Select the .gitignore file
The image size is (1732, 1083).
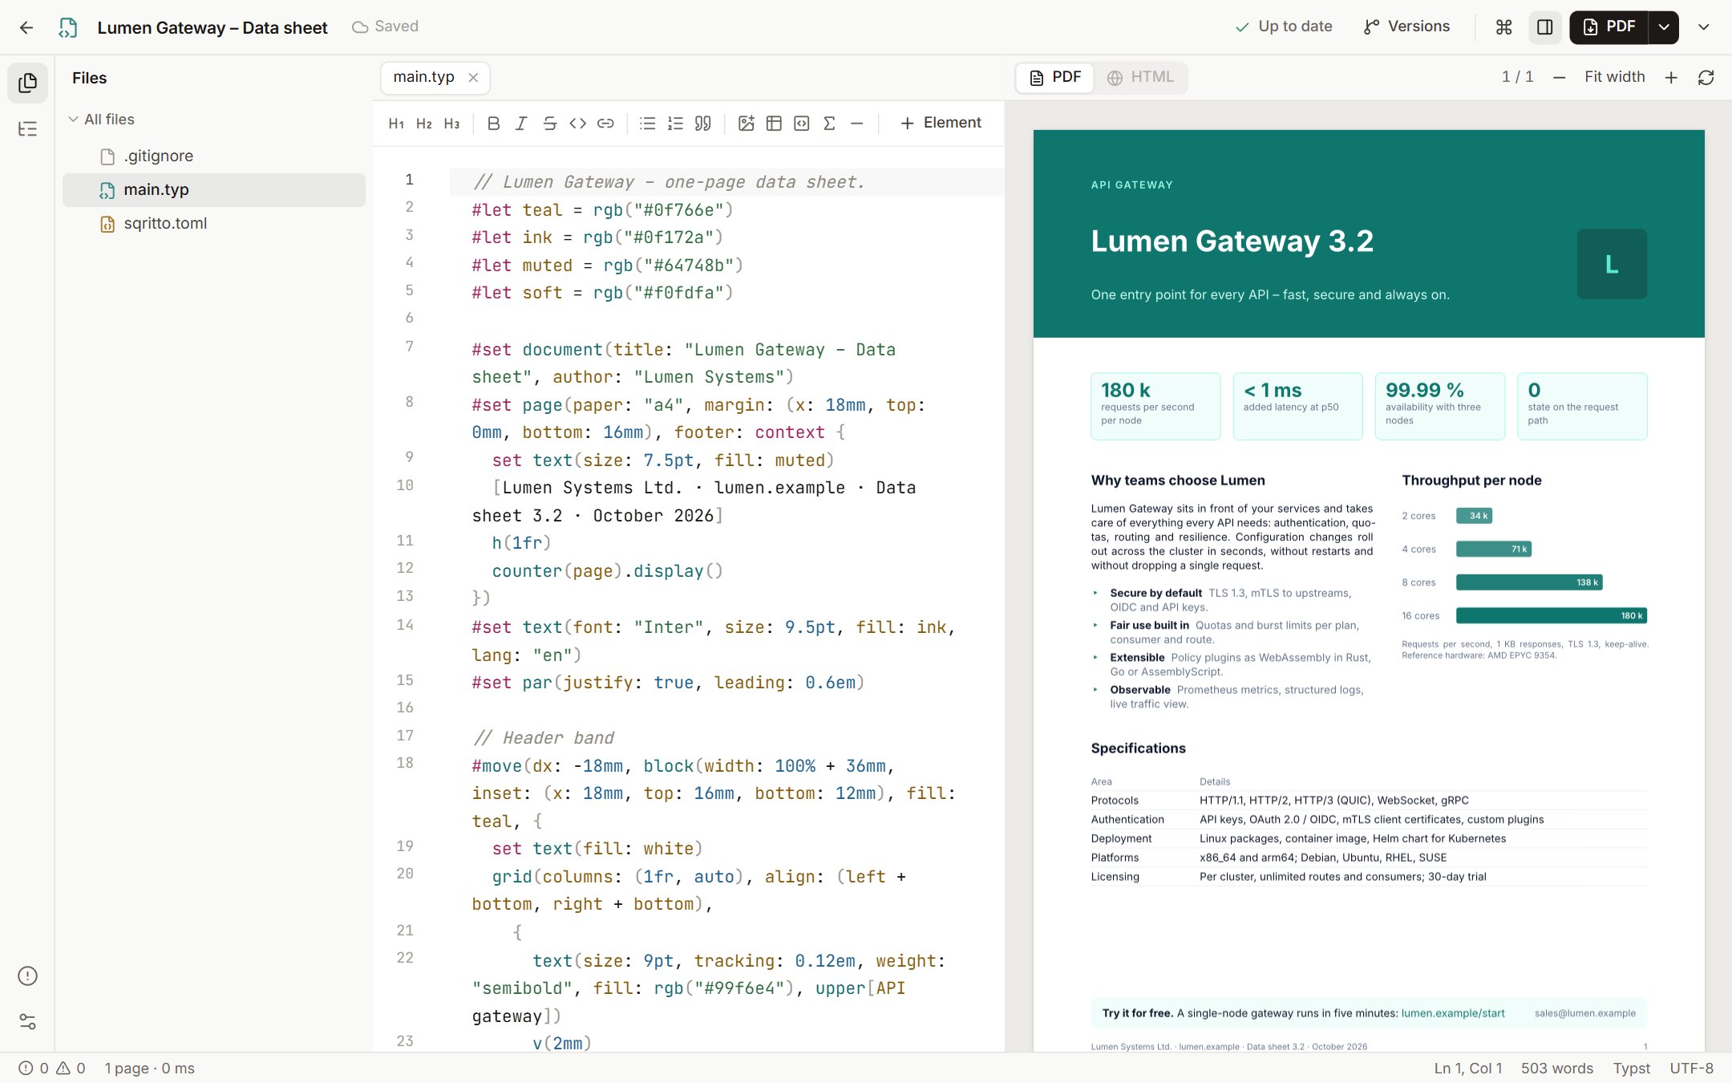pos(214,156)
